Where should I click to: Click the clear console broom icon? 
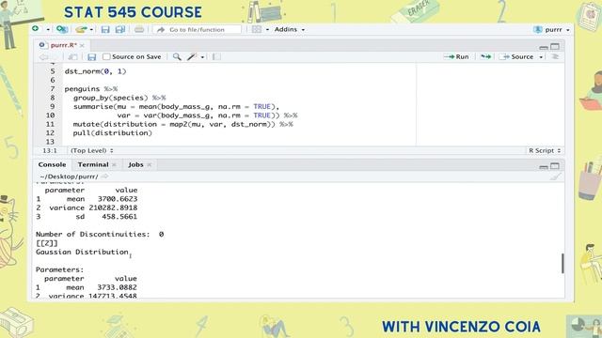point(555,177)
